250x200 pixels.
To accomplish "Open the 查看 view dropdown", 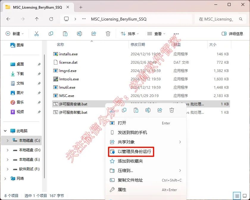I will [x=156, y=34].
